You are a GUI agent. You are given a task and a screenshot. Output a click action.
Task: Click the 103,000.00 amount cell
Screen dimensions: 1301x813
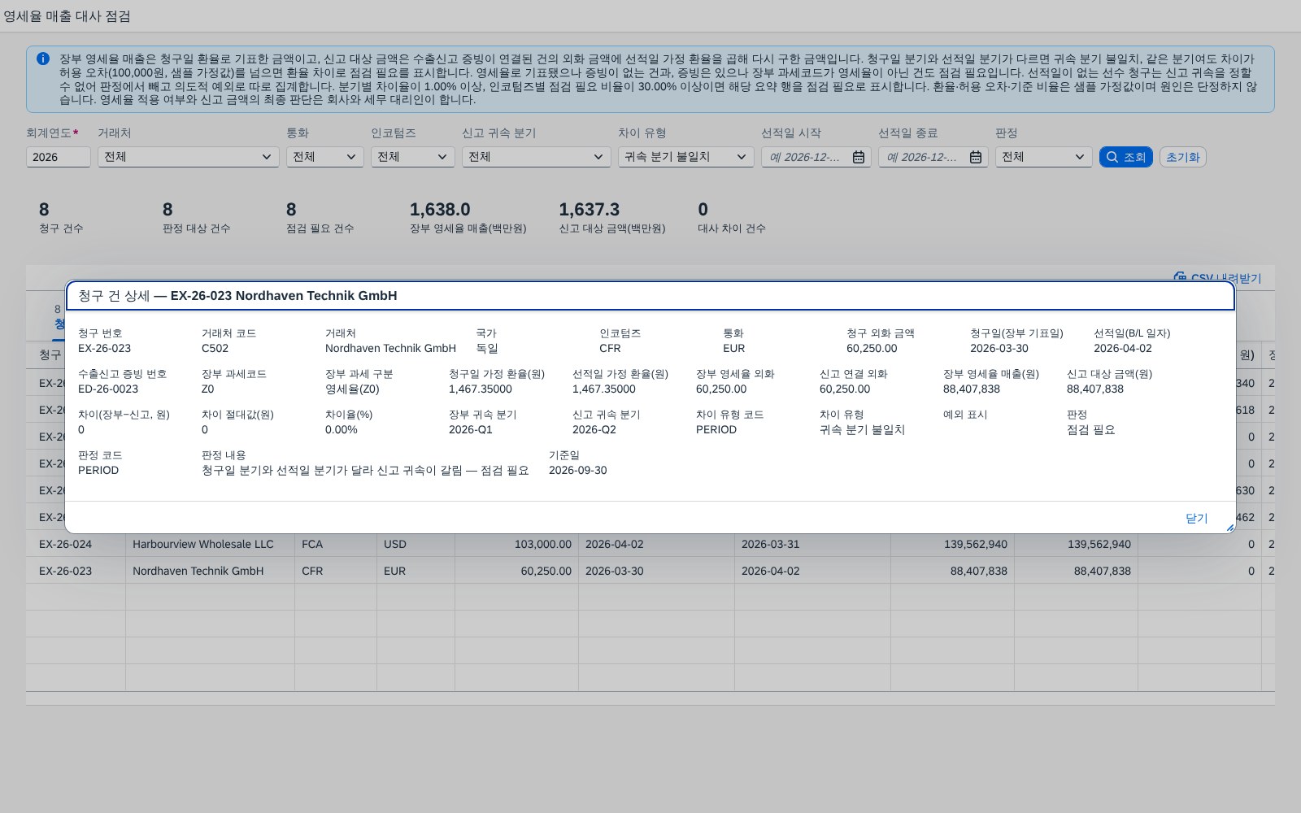pos(517,544)
